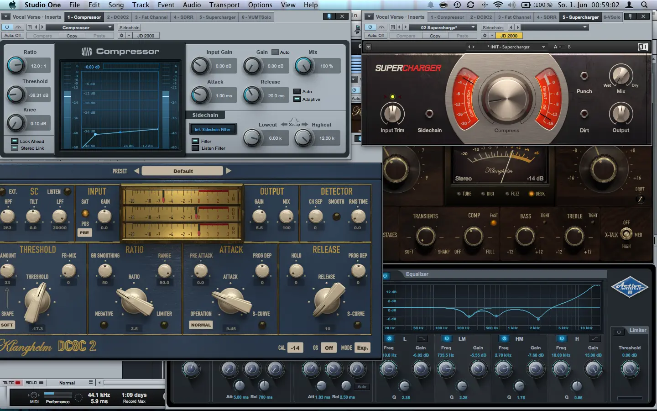Click Int. Sidechain Filter button
This screenshot has height=411, width=657.
[213, 129]
